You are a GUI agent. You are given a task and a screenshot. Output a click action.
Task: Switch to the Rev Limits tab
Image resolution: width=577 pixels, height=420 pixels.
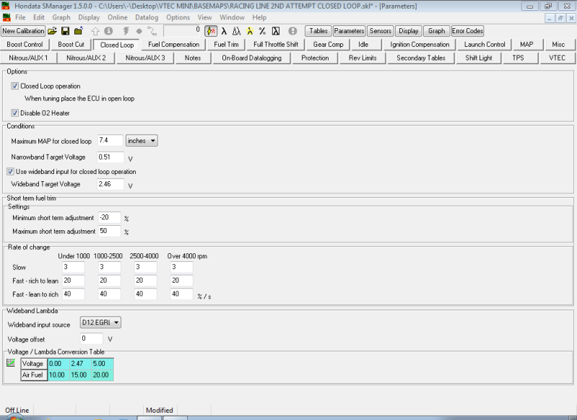(363, 58)
